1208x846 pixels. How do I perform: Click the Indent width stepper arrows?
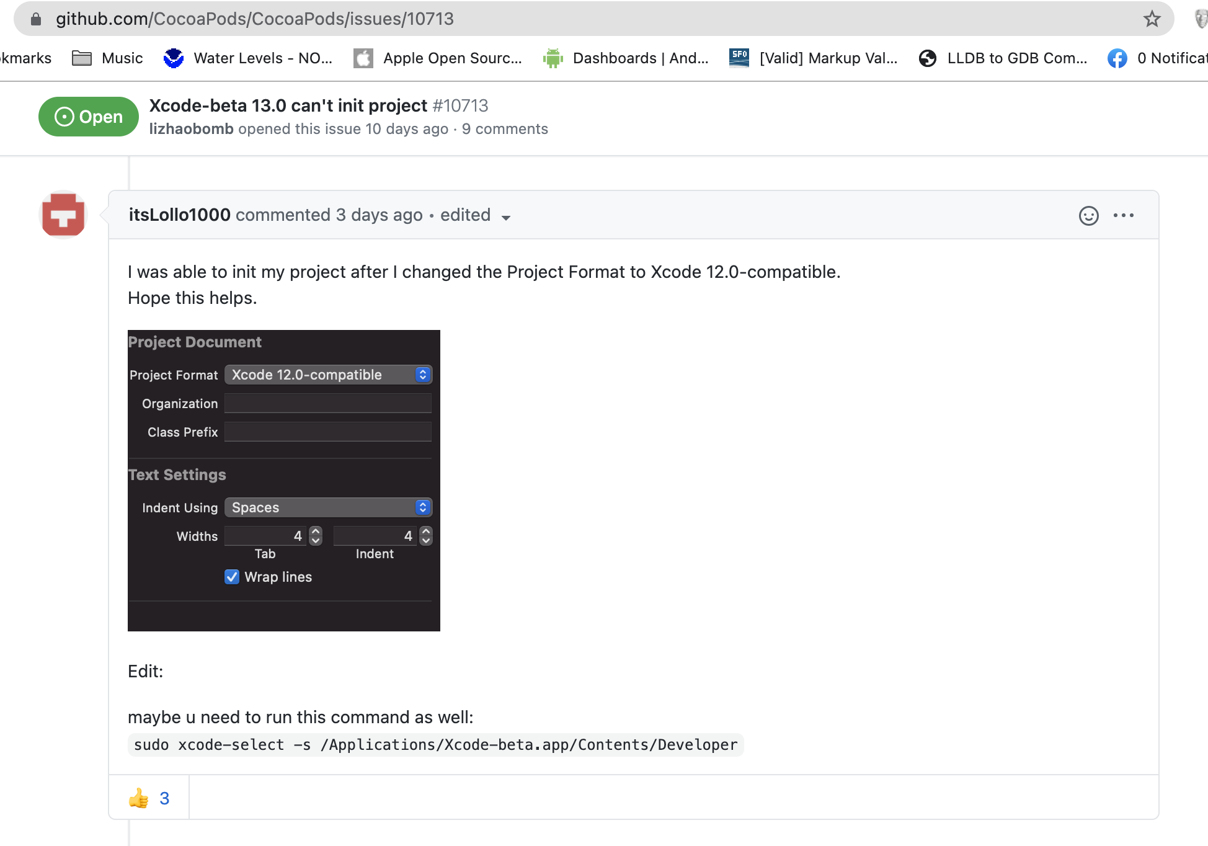point(426,536)
